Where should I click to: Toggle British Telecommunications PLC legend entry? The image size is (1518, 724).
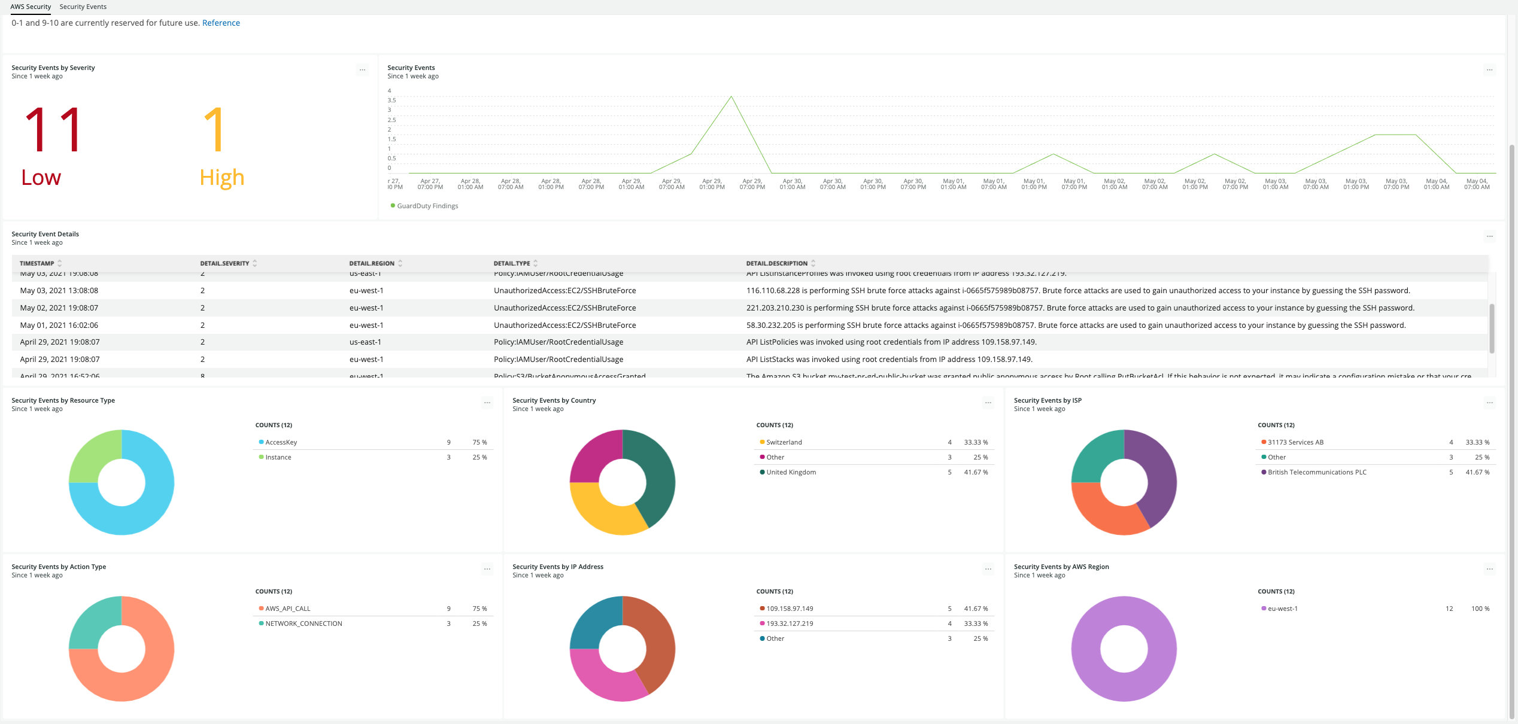click(1314, 472)
